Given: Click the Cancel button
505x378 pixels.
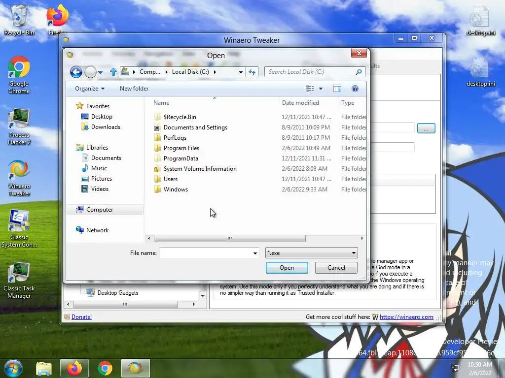Looking at the screenshot, I should pyautogui.click(x=336, y=268).
